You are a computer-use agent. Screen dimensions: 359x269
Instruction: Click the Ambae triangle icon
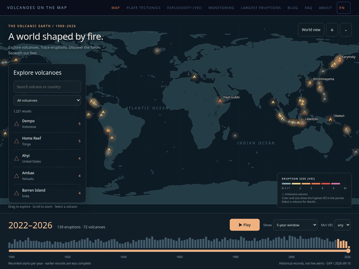(x=17, y=176)
